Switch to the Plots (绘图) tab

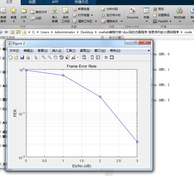(x=32, y=2)
